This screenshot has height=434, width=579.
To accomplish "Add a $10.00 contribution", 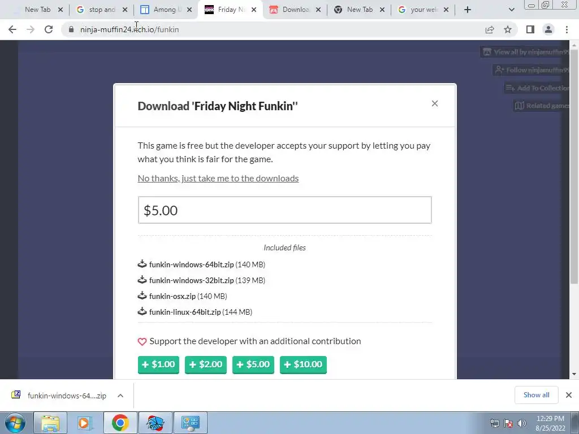I will pos(303,364).
